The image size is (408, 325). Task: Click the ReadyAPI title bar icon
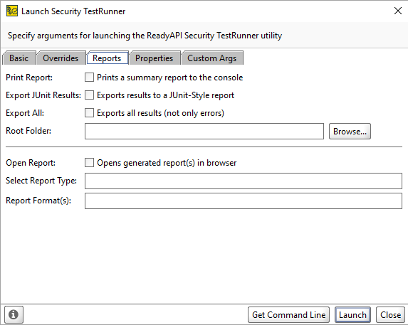[x=12, y=11]
